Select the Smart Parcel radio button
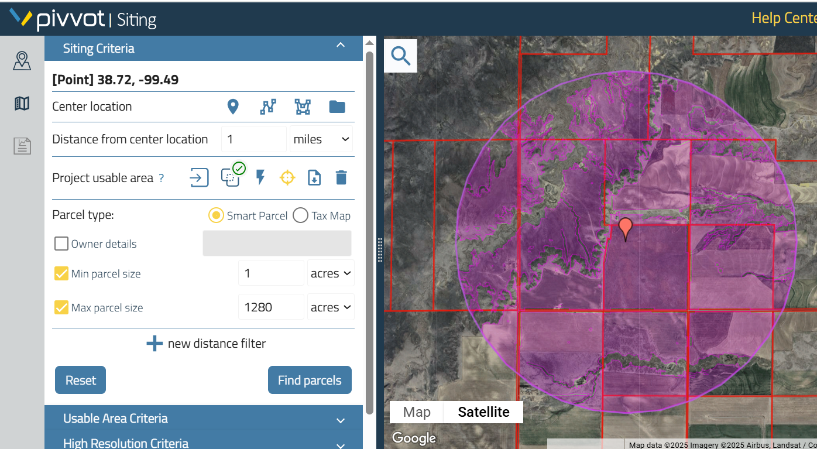The image size is (817, 449). click(216, 215)
